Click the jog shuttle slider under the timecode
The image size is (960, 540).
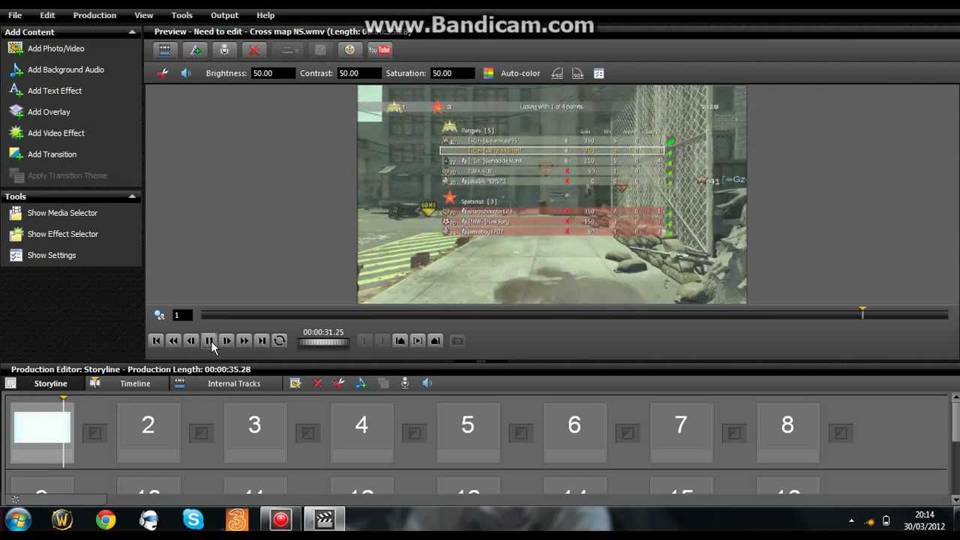(323, 343)
